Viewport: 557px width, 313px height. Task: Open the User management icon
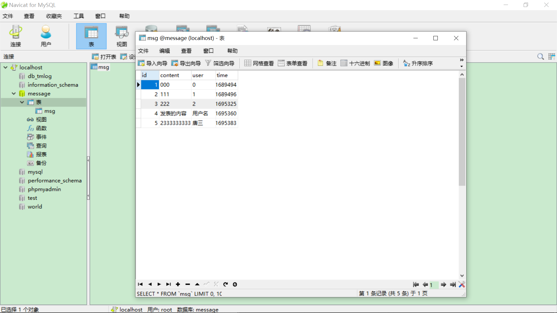point(46,36)
